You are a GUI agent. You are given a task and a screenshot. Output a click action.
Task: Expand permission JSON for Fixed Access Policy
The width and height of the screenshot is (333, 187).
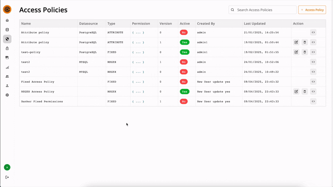tap(138, 82)
